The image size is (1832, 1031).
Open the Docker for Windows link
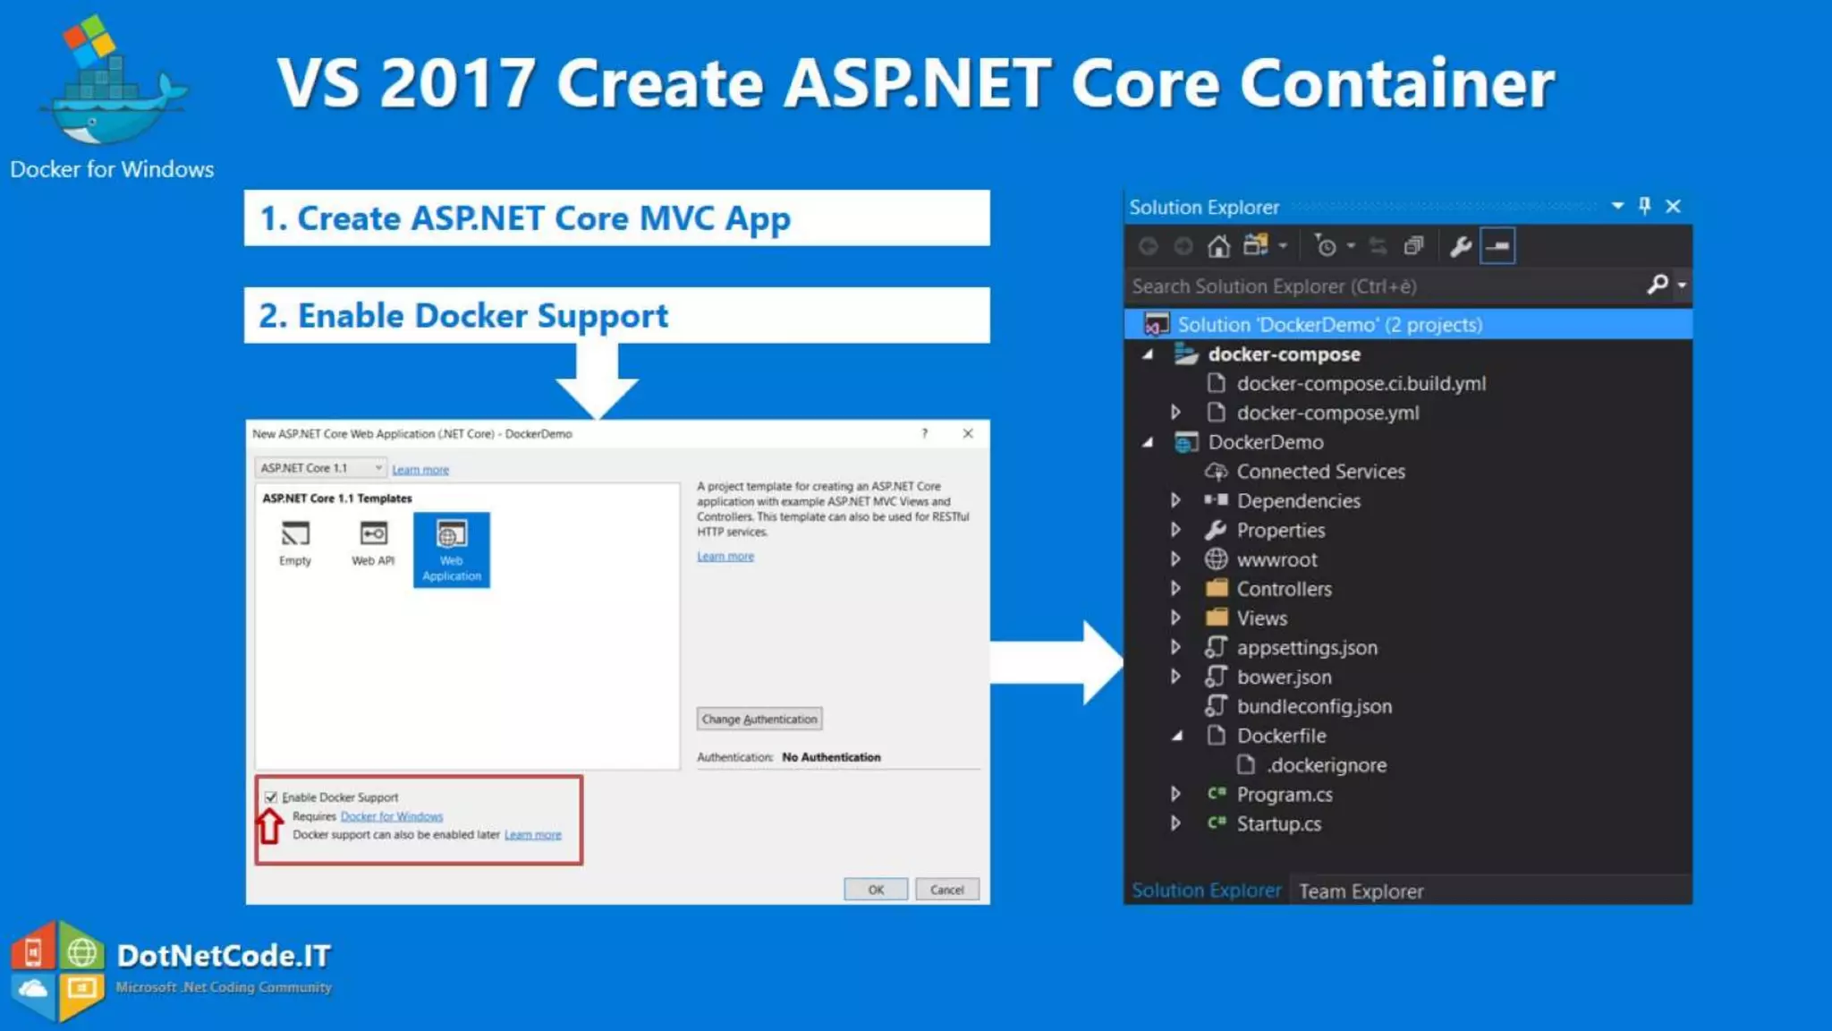click(392, 816)
